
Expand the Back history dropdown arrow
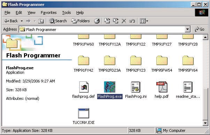click(x=22, y=21)
